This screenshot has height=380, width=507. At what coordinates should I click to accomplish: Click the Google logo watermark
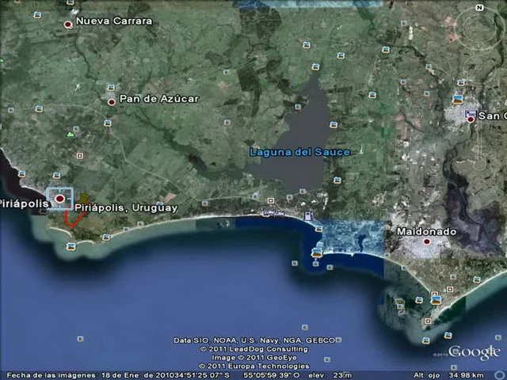point(474,352)
